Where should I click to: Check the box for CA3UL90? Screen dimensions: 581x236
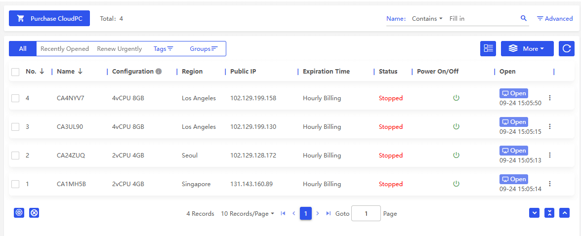(15, 127)
